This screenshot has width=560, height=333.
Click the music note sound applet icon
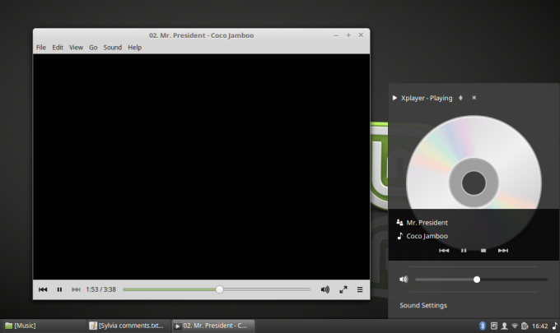pos(555,326)
